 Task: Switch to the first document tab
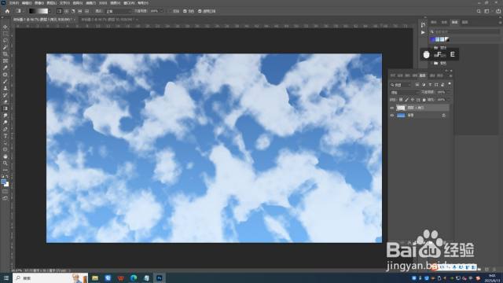pyautogui.click(x=42, y=20)
